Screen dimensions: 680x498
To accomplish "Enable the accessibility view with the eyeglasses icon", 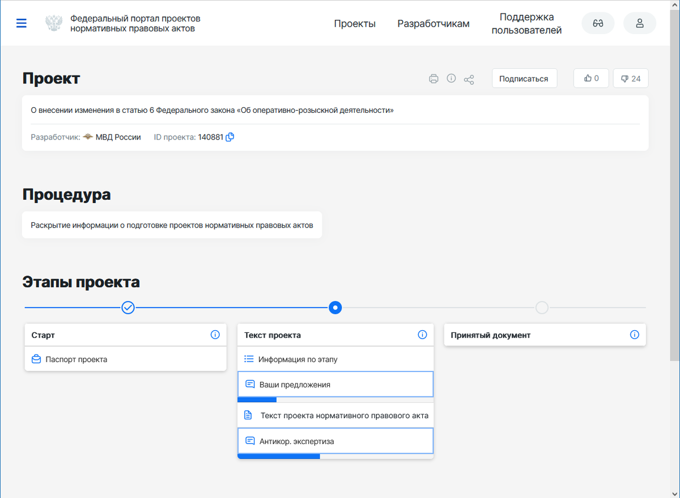I will (598, 23).
